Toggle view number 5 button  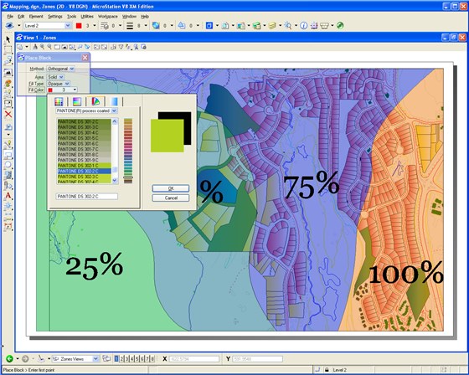(x=137, y=358)
